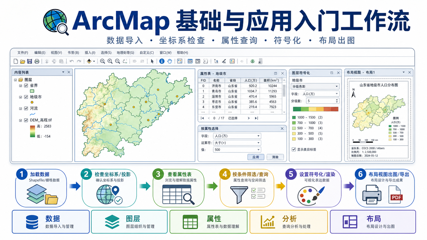
Task: Open the 自定义(C) menu
Action: pos(147,53)
